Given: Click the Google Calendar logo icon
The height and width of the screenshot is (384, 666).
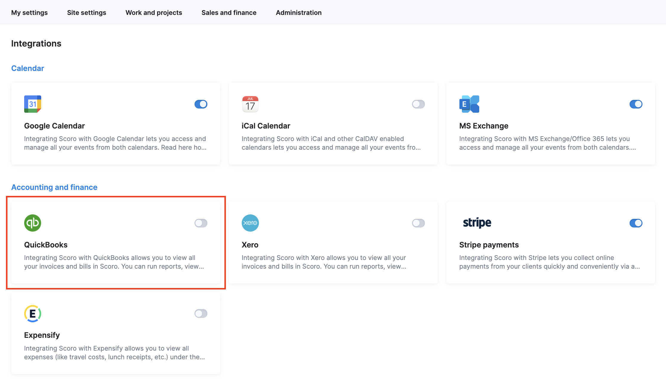Looking at the screenshot, I should pyautogui.click(x=33, y=104).
